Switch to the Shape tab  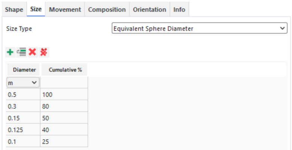coord(14,10)
